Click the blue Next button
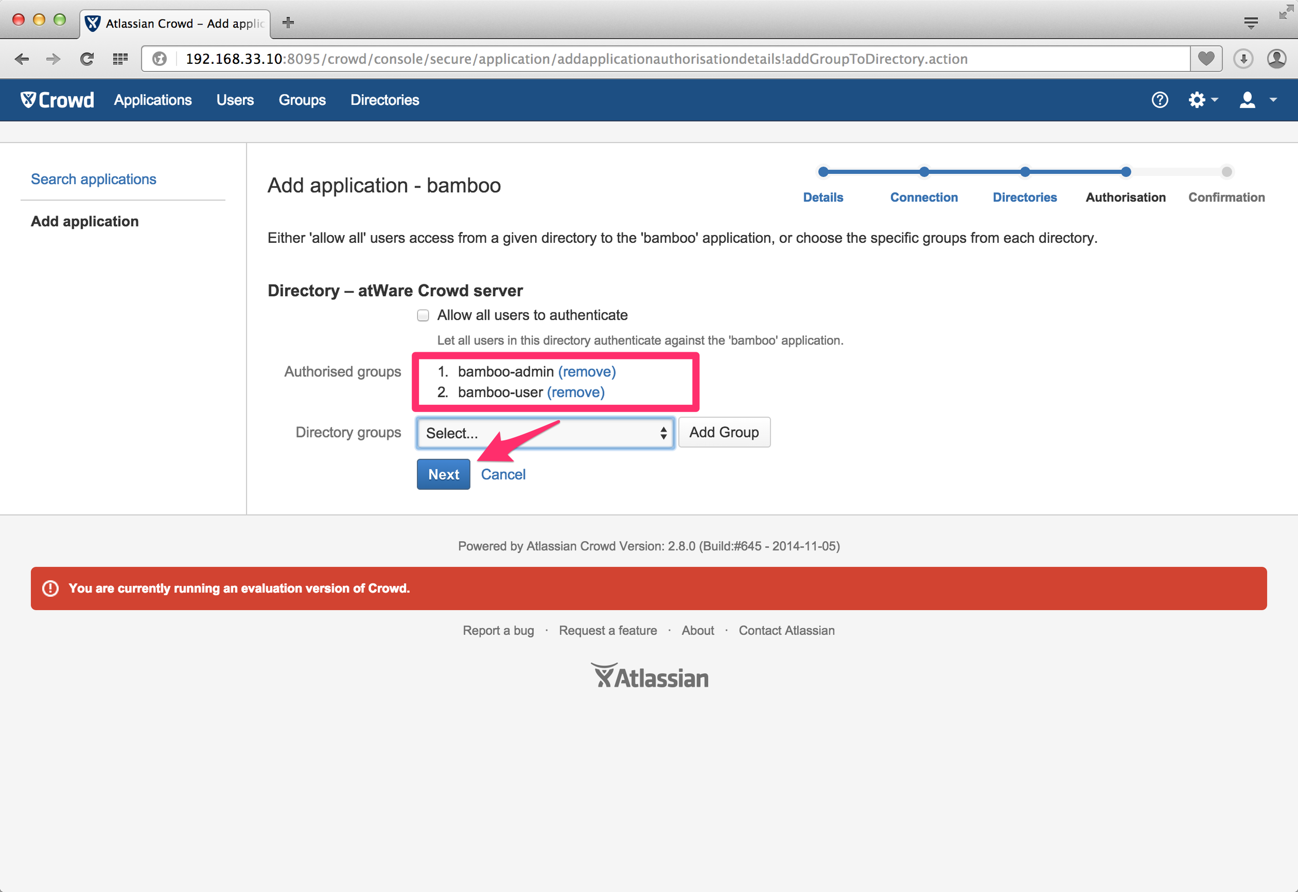The image size is (1298, 892). pyautogui.click(x=443, y=474)
